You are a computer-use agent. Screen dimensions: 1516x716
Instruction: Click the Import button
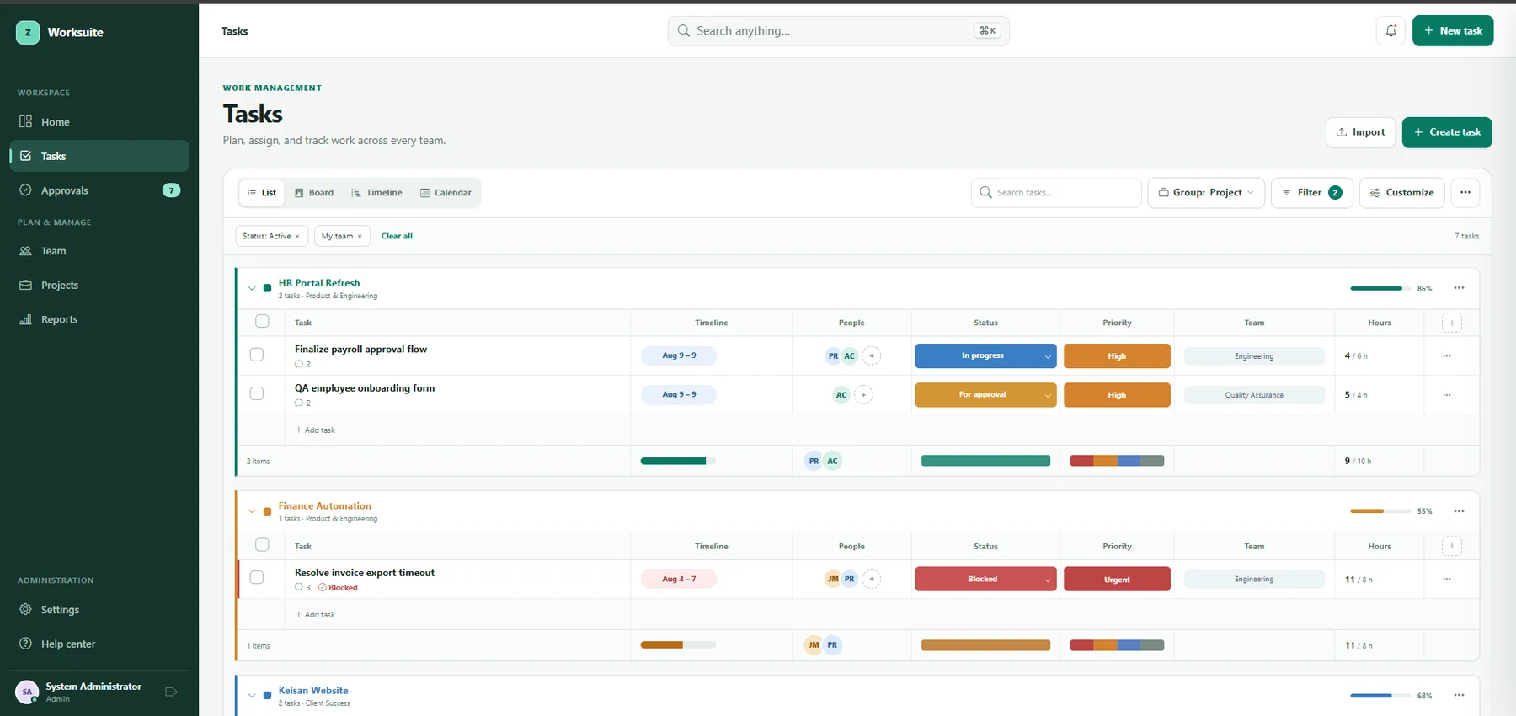(x=1360, y=132)
